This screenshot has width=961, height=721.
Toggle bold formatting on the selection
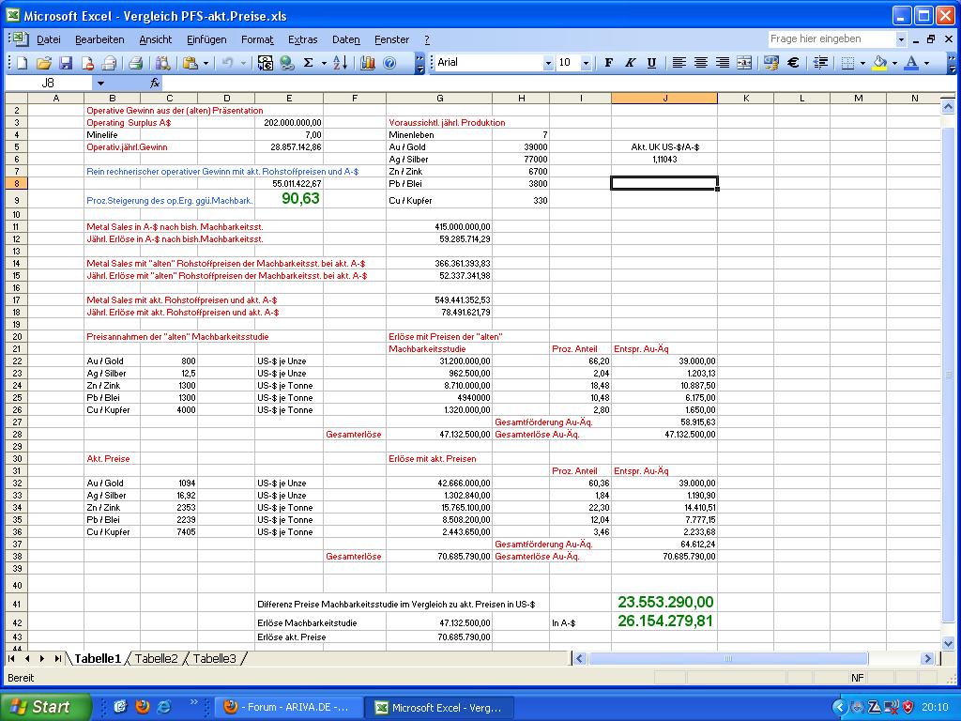(607, 63)
